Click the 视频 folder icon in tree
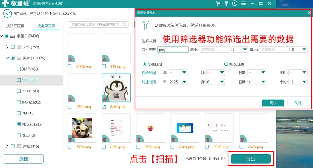 [19, 147]
